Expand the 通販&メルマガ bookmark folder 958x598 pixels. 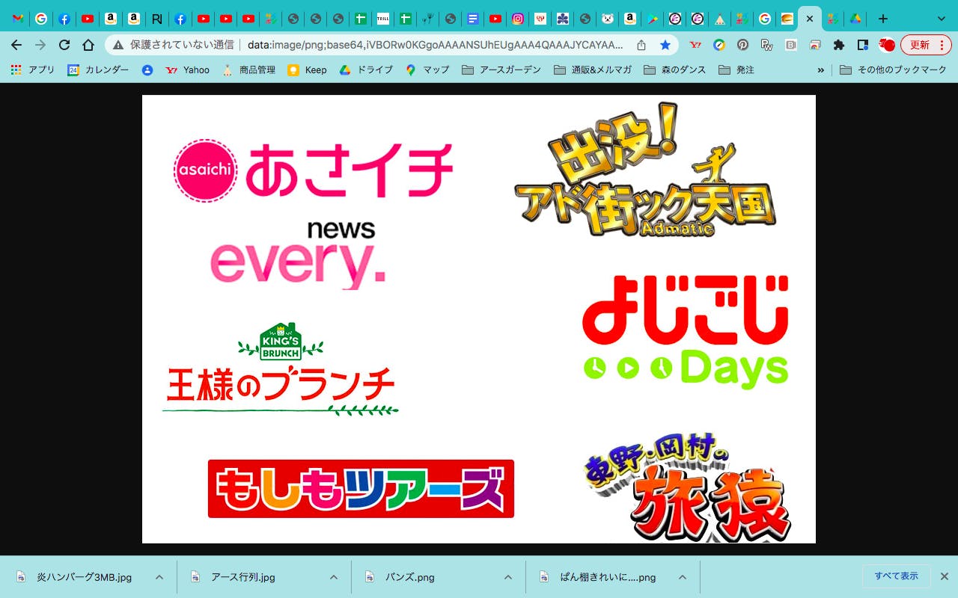pyautogui.click(x=593, y=70)
